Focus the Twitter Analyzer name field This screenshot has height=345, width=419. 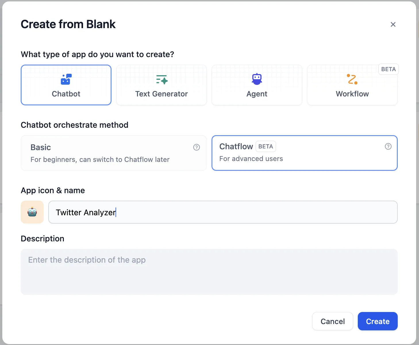pos(223,212)
